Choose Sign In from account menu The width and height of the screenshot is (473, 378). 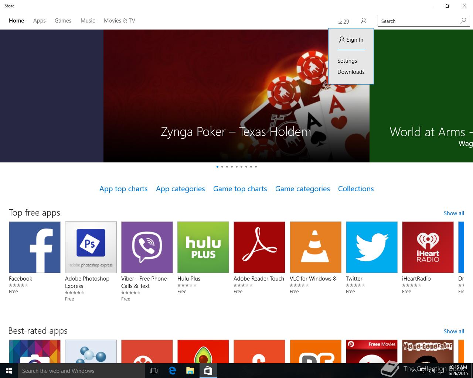click(351, 40)
